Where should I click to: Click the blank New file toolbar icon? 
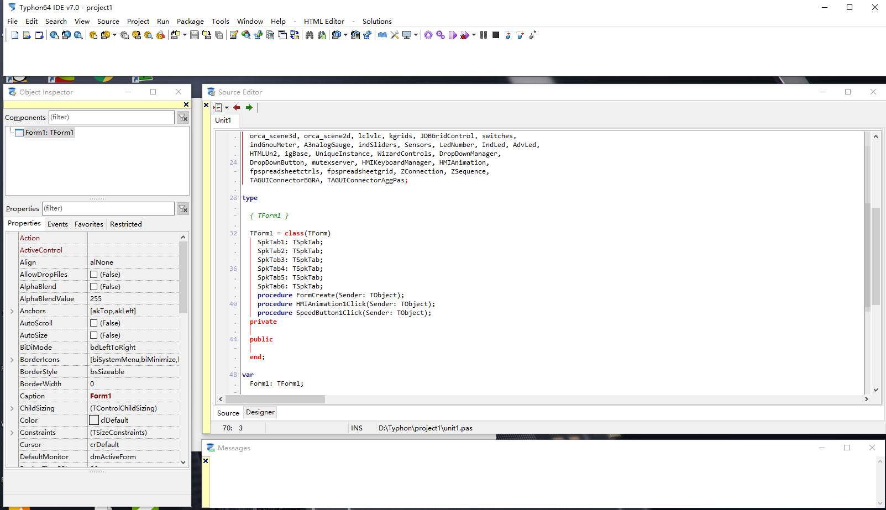point(15,35)
